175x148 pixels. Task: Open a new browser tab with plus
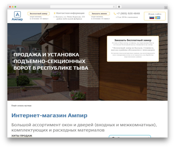[166, 8]
